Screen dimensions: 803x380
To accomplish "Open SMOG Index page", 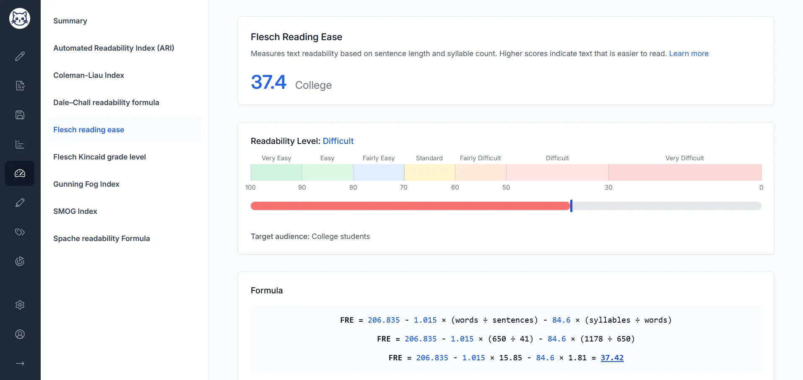I will pos(75,211).
